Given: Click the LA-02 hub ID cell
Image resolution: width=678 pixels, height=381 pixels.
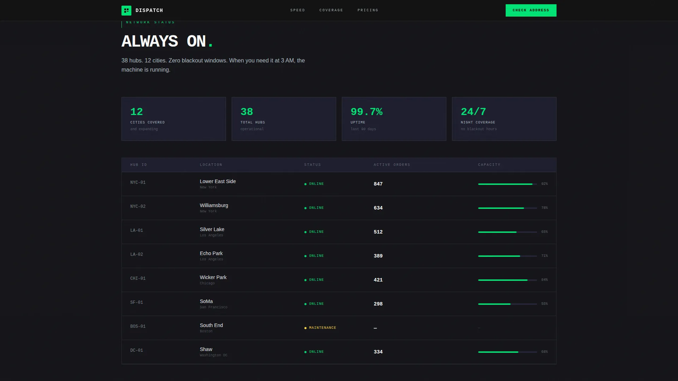Looking at the screenshot, I should (x=137, y=254).
